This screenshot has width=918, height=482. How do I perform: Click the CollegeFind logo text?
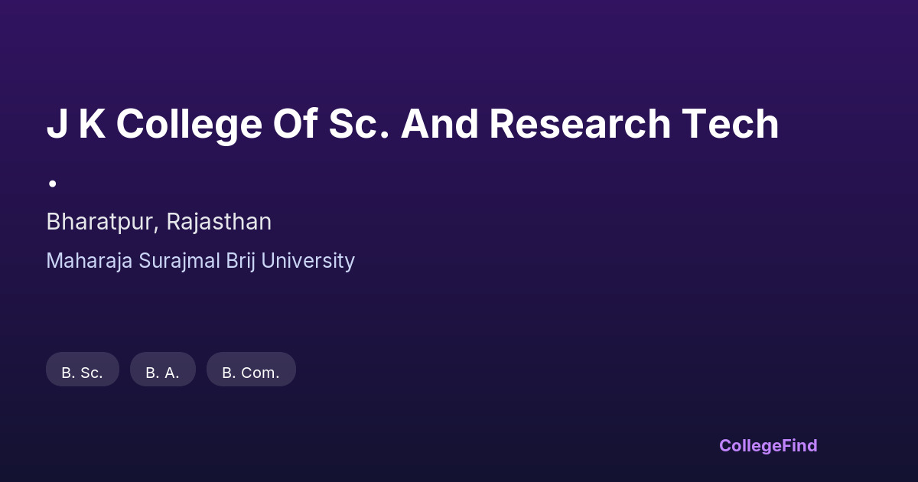click(768, 445)
